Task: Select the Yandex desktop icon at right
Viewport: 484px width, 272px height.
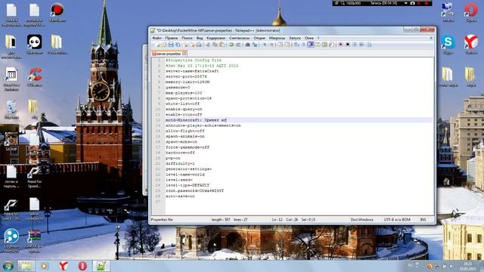Action: click(471, 45)
